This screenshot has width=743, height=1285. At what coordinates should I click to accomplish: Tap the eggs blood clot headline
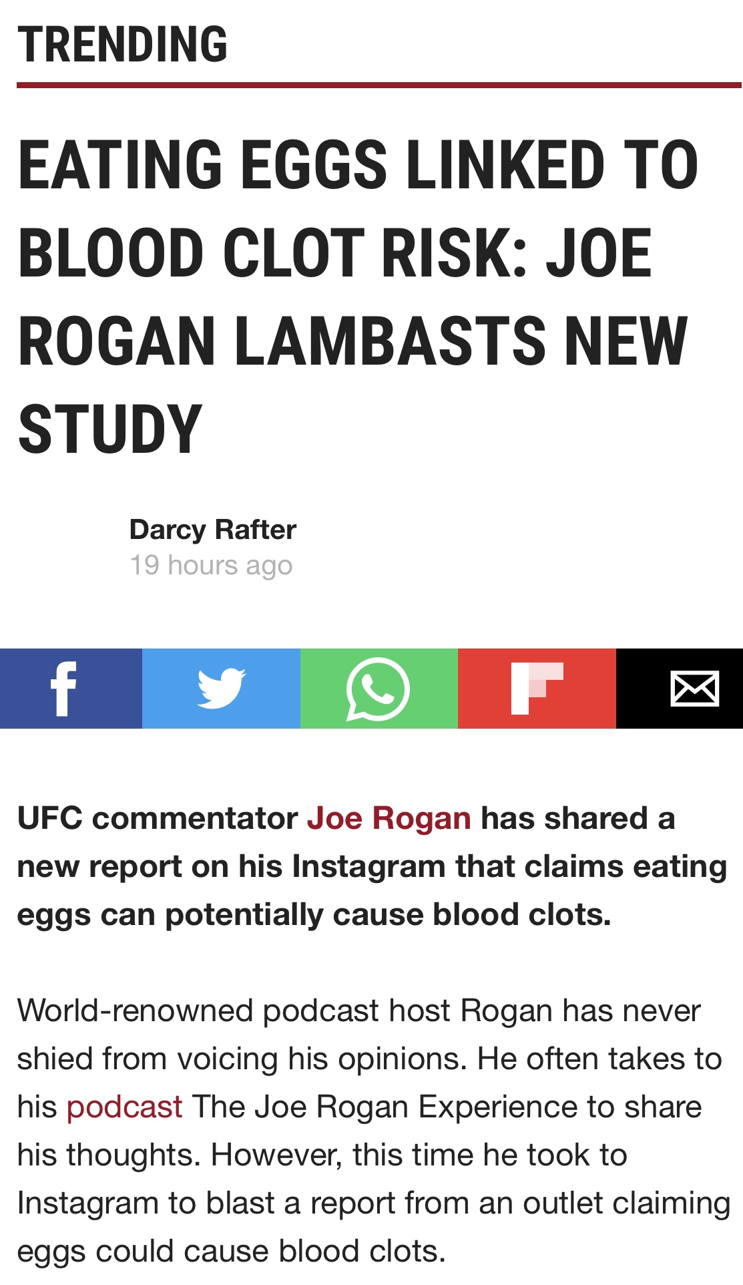(358, 296)
